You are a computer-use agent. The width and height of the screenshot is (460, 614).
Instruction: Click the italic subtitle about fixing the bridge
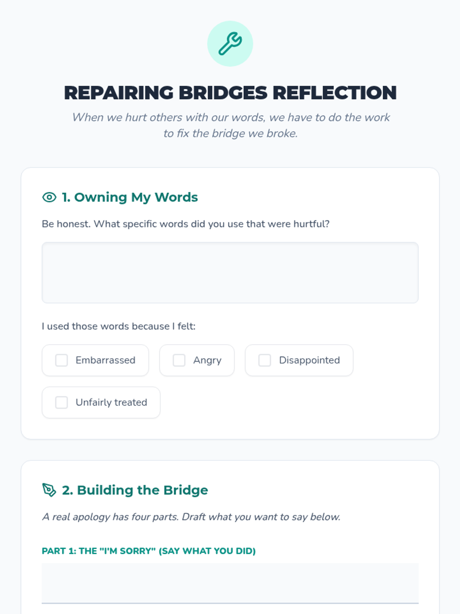click(x=230, y=125)
